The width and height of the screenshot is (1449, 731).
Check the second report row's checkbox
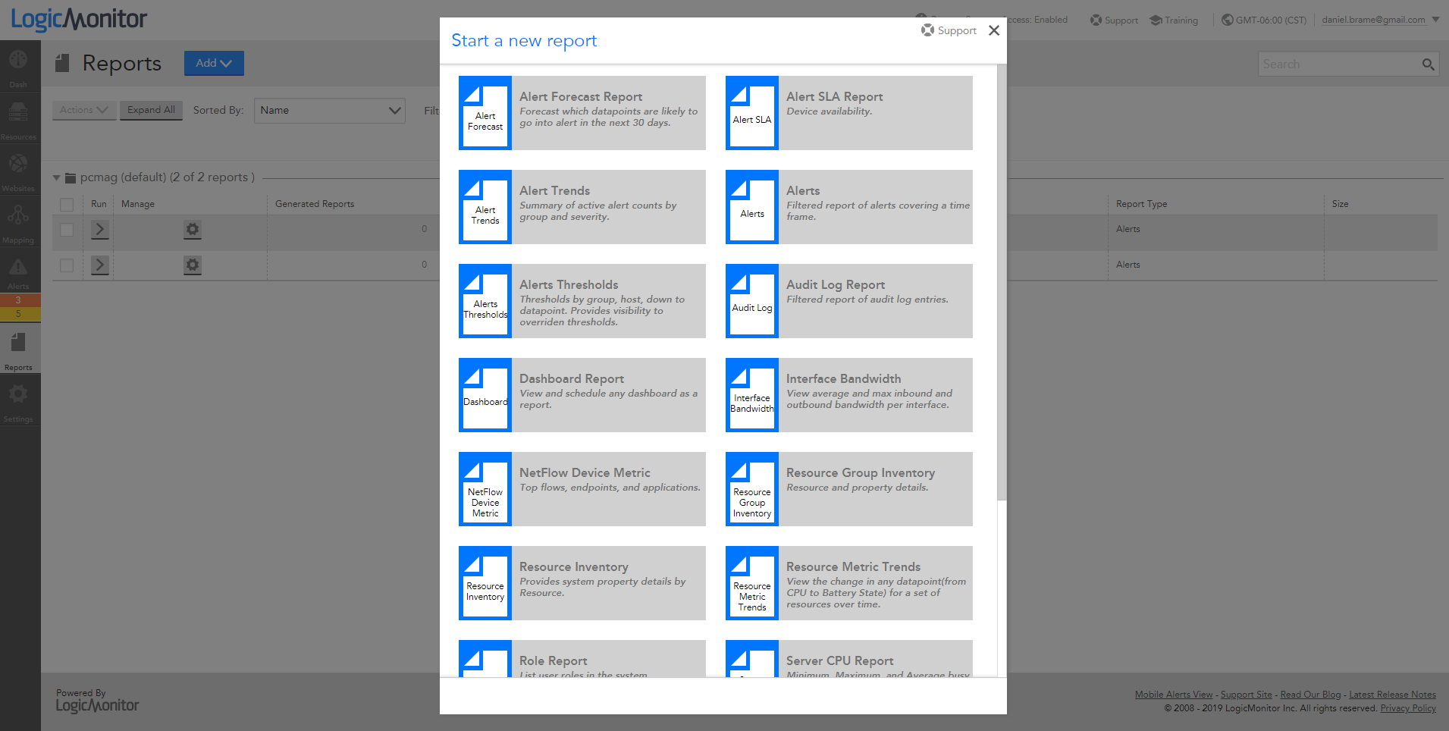tap(67, 265)
